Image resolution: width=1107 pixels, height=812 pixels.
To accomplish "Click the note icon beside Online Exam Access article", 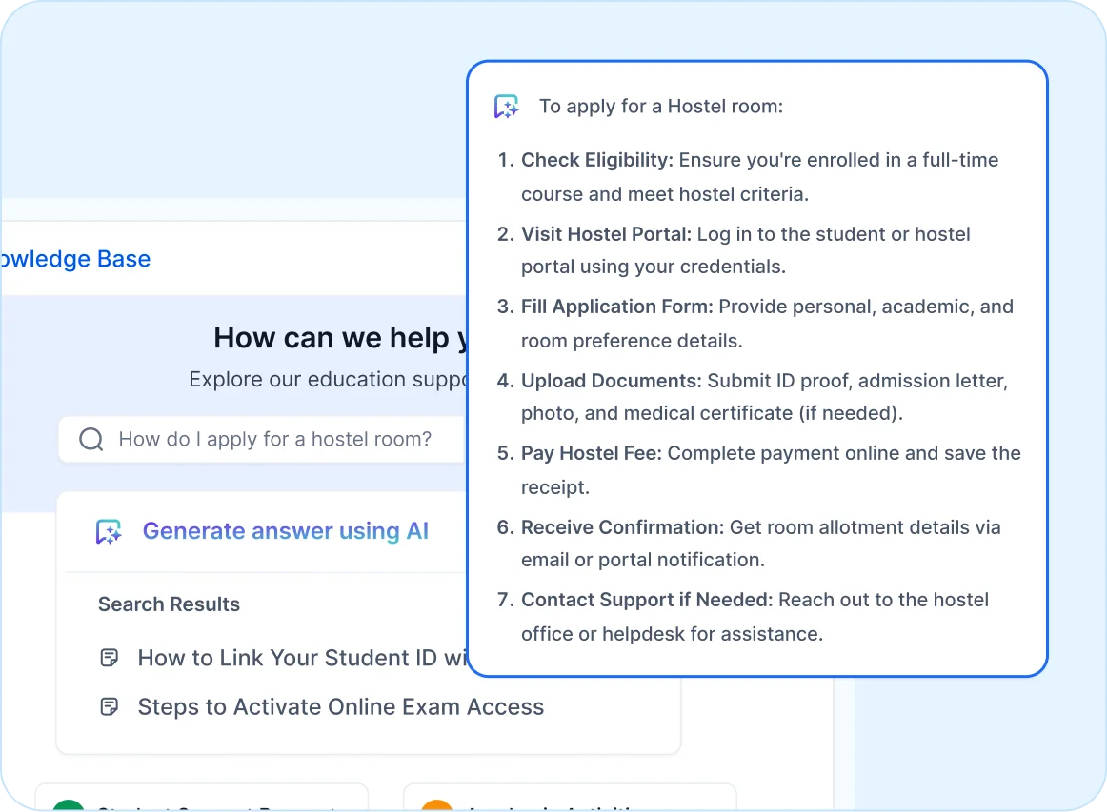I will pos(110,706).
